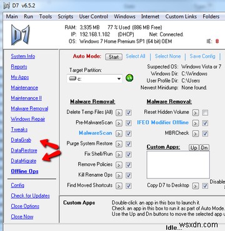Open the Windows menu
The height and width of the screenshot is (231, 225).
coord(124,16)
